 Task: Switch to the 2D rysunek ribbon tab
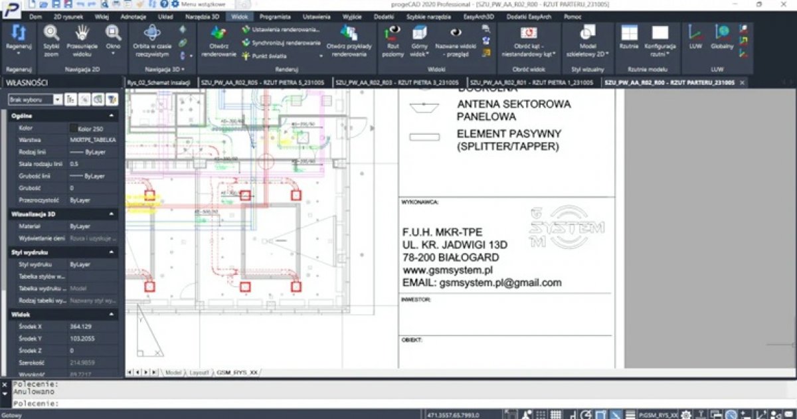point(67,16)
